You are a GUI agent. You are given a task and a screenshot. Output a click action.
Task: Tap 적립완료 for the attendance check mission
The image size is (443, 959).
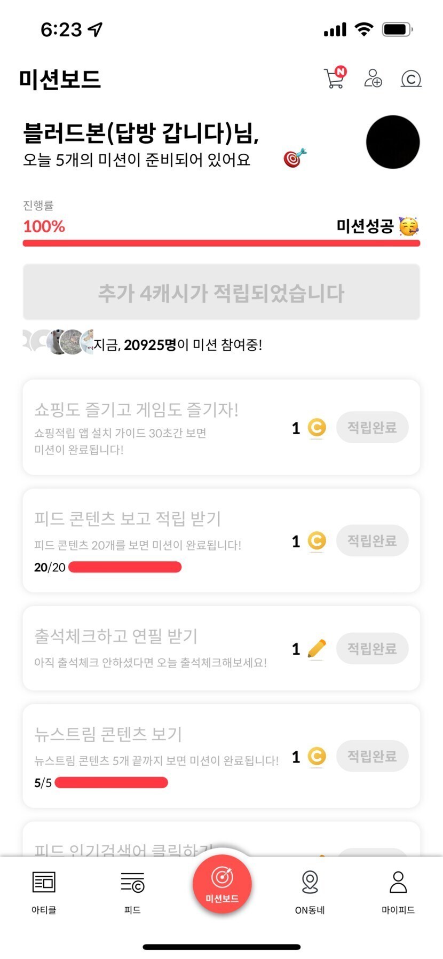[x=372, y=648]
